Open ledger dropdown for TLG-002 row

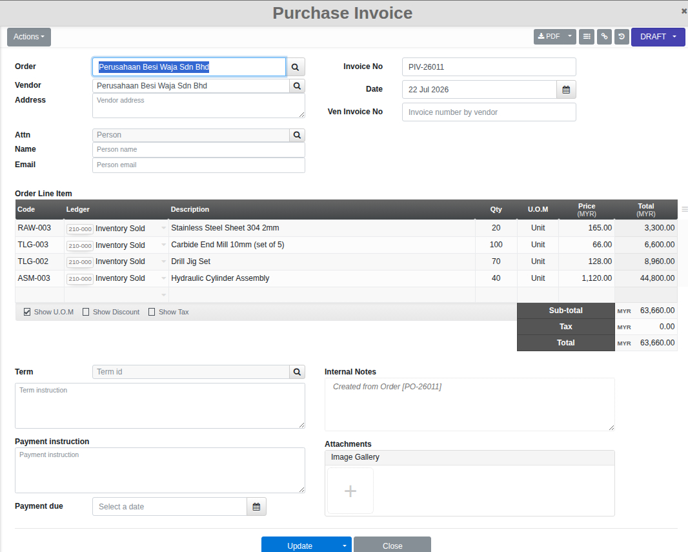(163, 261)
